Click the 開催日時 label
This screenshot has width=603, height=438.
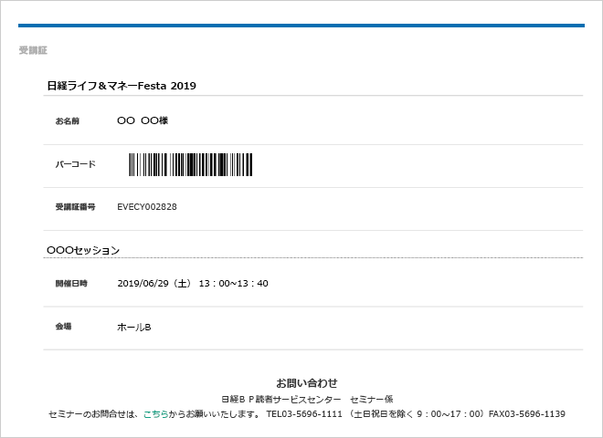point(71,283)
